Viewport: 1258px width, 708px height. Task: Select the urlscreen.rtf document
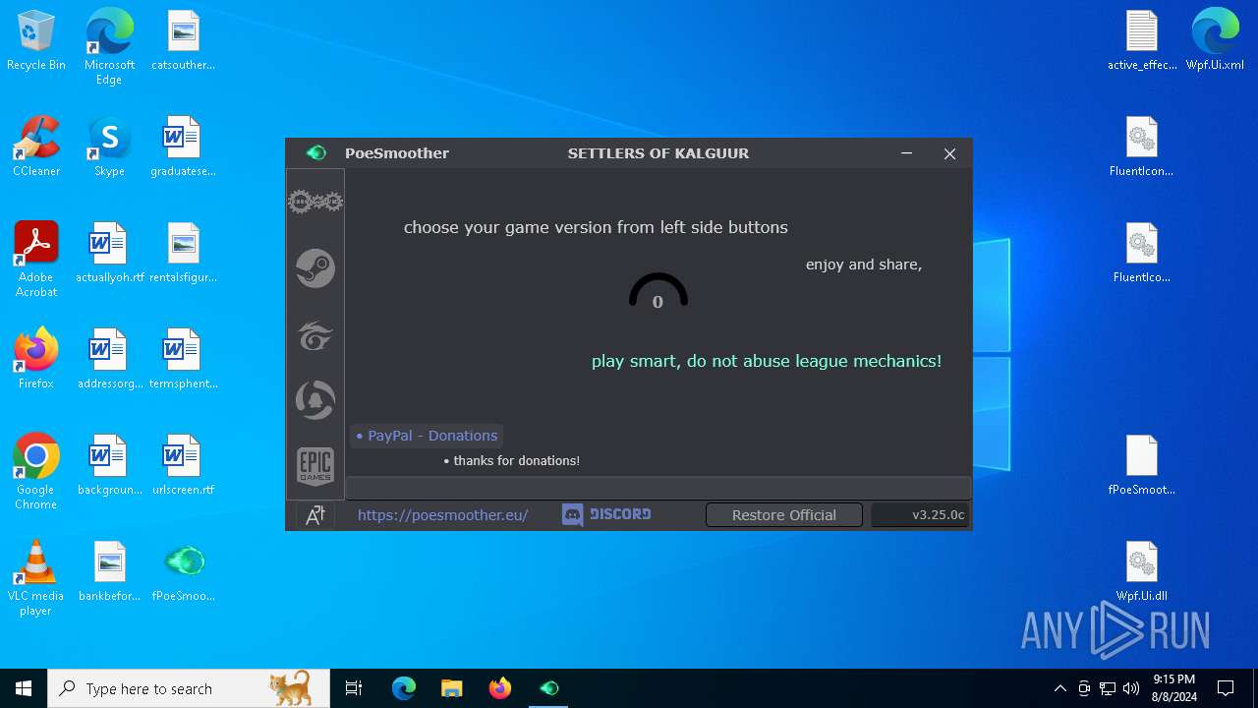pos(183,466)
